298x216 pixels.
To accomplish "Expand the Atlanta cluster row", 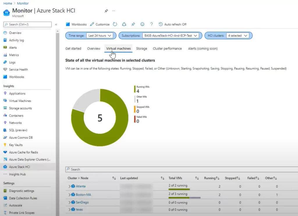I will [69, 186].
